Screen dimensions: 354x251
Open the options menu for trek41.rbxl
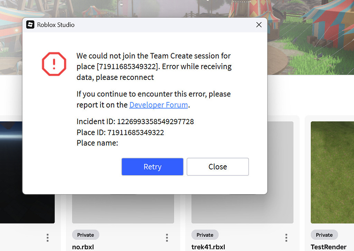286,238
